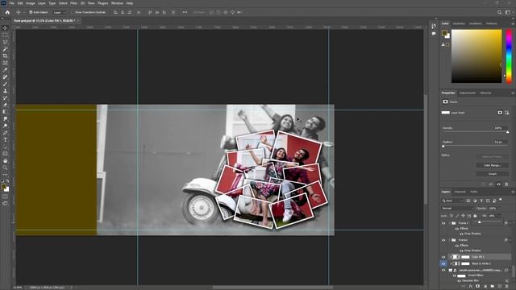Select the Gradient tool
Screen dimensions: 516x290
click(x=5, y=112)
